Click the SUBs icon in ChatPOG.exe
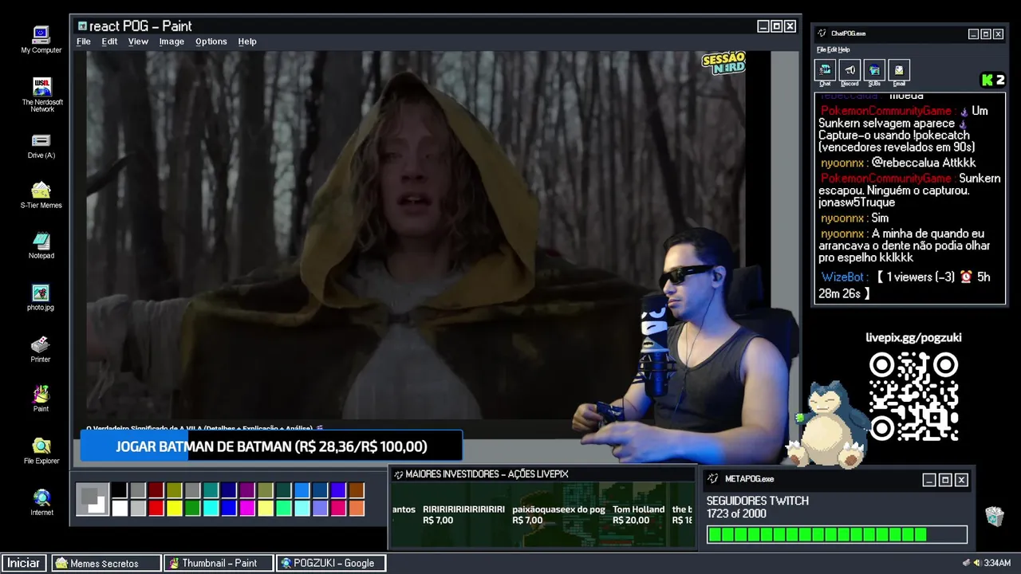This screenshot has width=1021, height=574. (874, 70)
